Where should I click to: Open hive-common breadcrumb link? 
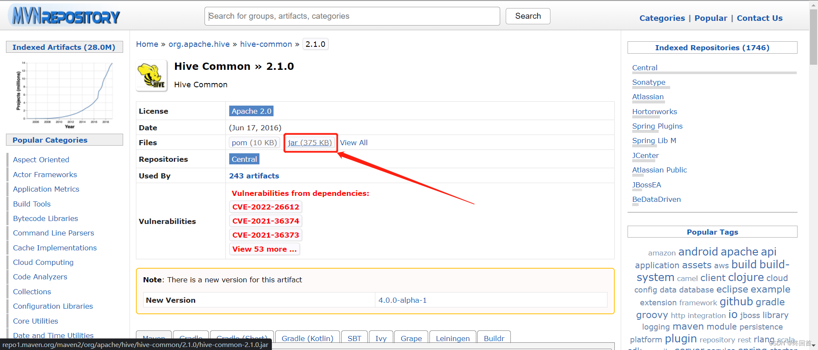click(x=266, y=44)
